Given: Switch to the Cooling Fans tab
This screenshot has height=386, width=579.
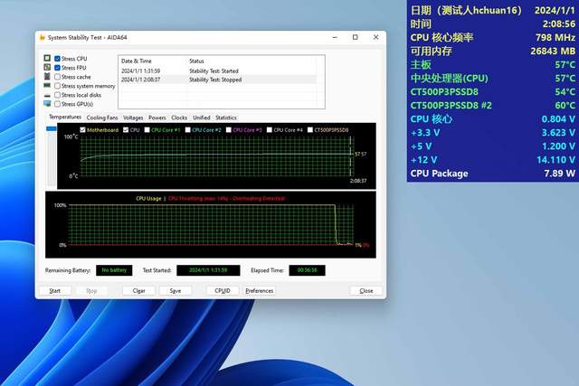Looking at the screenshot, I should pyautogui.click(x=102, y=118).
